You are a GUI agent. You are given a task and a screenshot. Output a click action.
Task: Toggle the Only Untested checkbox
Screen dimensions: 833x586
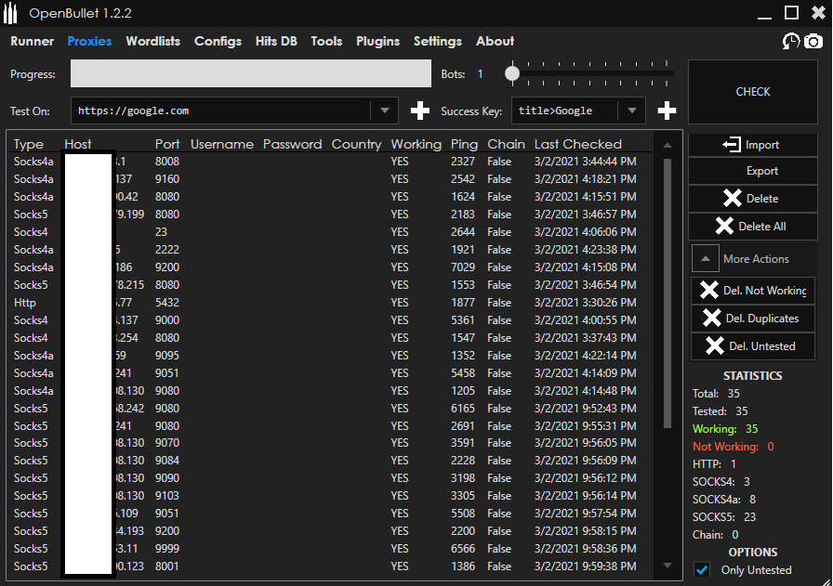pyautogui.click(x=703, y=570)
